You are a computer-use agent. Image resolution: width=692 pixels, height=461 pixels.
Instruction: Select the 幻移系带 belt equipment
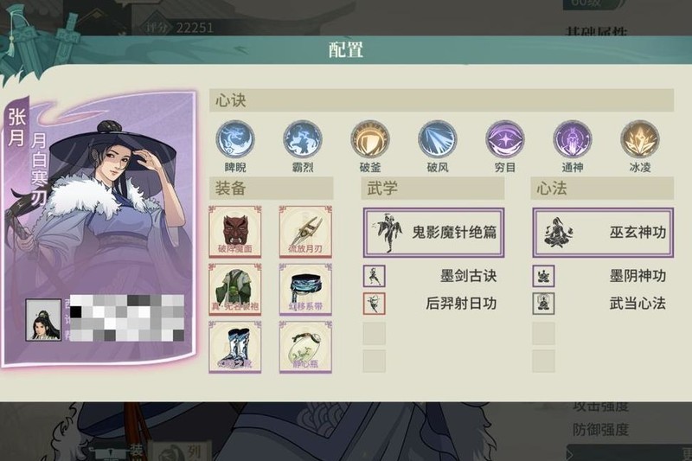tap(305, 290)
